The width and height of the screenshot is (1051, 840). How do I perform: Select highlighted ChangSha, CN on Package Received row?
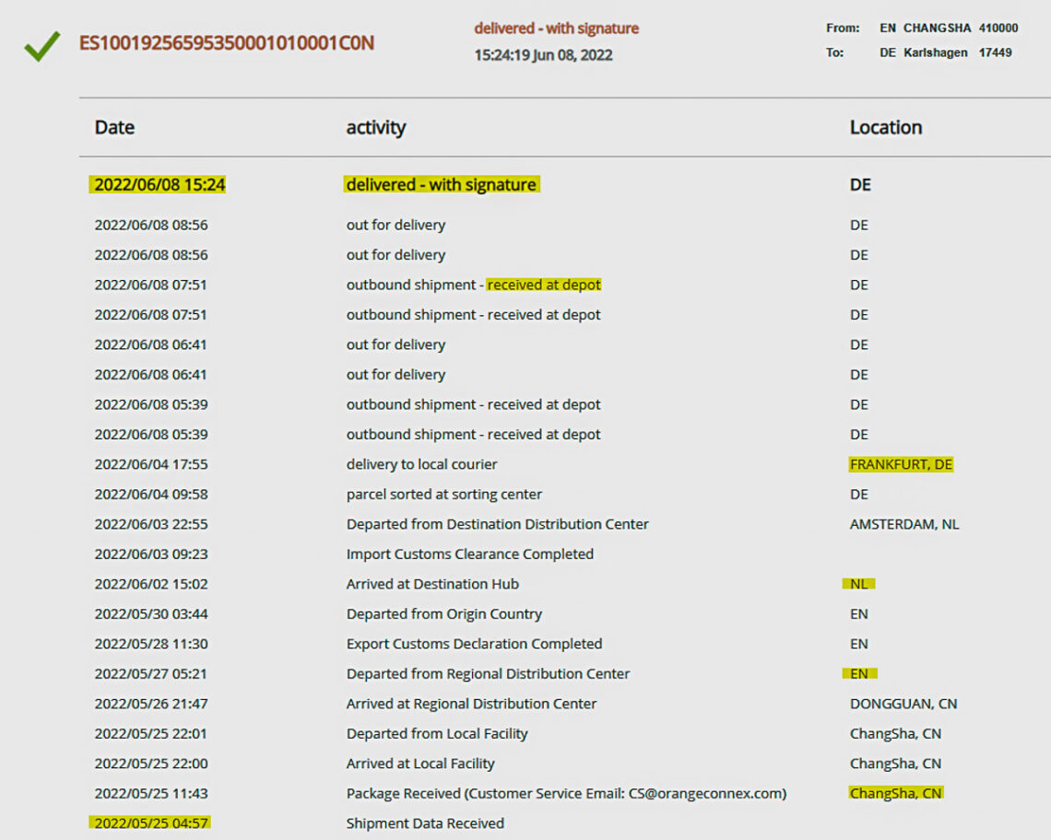pyautogui.click(x=895, y=793)
